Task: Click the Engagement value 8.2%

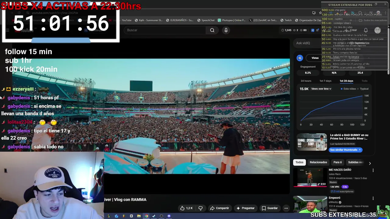Action: click(308, 73)
